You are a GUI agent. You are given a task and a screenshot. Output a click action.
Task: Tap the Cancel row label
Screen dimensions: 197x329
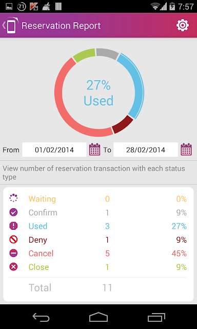pos(41,253)
